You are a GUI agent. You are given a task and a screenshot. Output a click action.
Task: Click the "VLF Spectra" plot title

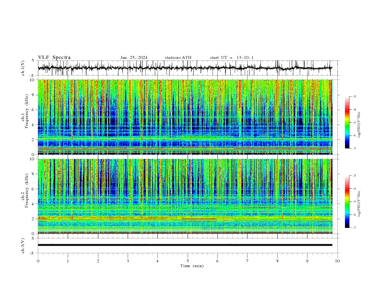[x=54, y=57]
